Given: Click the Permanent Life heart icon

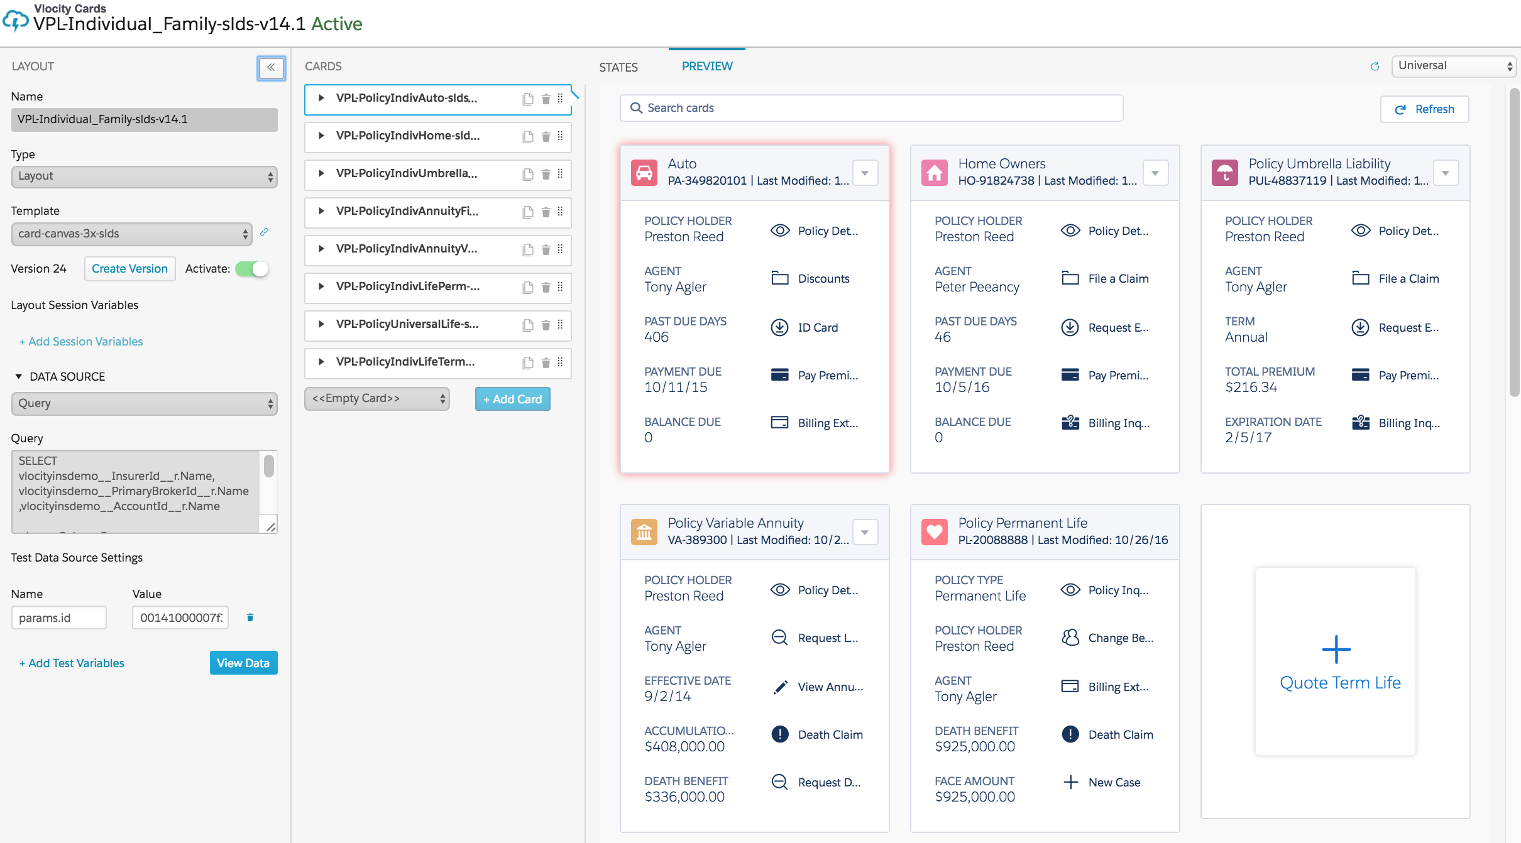Looking at the screenshot, I should (935, 531).
